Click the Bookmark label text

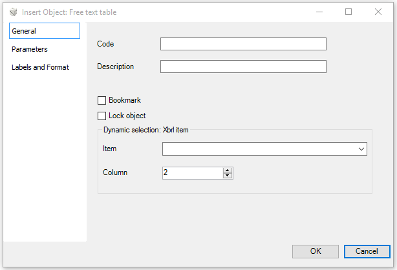click(x=125, y=100)
